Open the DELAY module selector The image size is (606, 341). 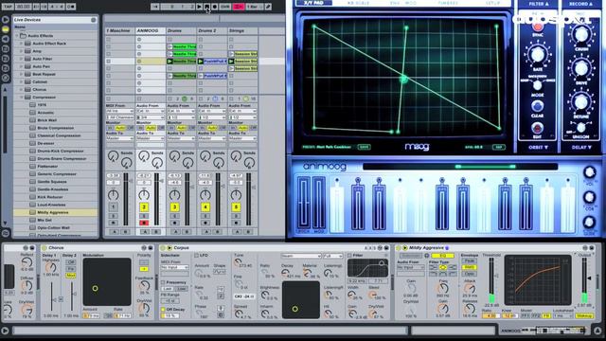(581, 148)
